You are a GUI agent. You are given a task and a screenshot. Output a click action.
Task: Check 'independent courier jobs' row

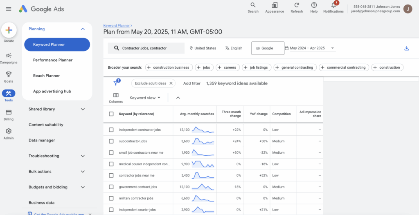point(111,210)
